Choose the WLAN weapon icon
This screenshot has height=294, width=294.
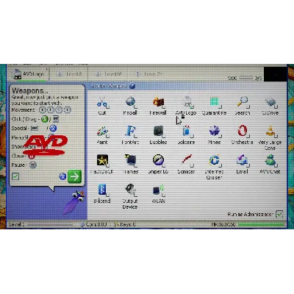click(x=158, y=190)
